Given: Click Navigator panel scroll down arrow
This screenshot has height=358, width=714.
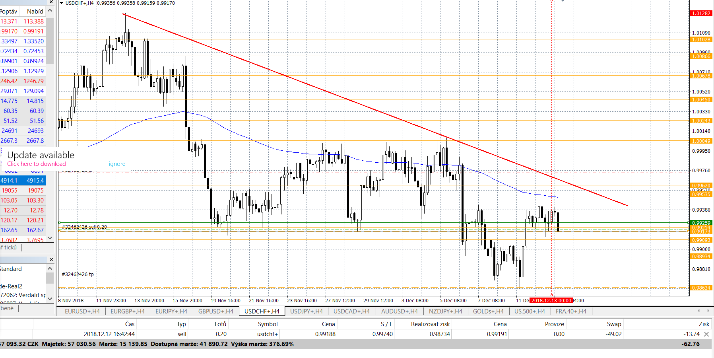Looking at the screenshot, I should click(x=50, y=298).
